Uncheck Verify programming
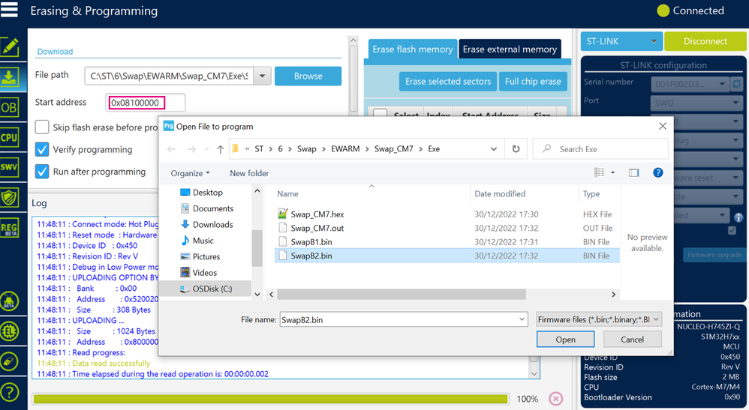This screenshot has height=410, width=749. (42, 149)
